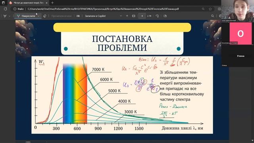
Task: Open a new browser tab
Action: click(52, 3)
